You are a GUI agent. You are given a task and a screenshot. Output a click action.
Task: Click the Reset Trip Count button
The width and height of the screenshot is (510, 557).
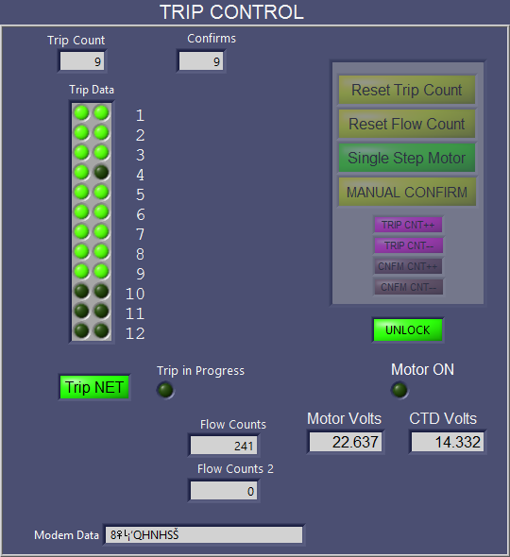[406, 90]
